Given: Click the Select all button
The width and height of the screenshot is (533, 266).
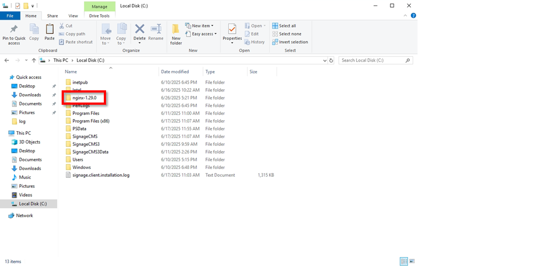Looking at the screenshot, I should point(284,25).
